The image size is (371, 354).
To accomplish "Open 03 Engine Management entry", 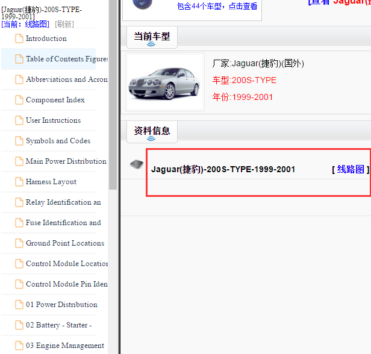I will tap(65, 345).
